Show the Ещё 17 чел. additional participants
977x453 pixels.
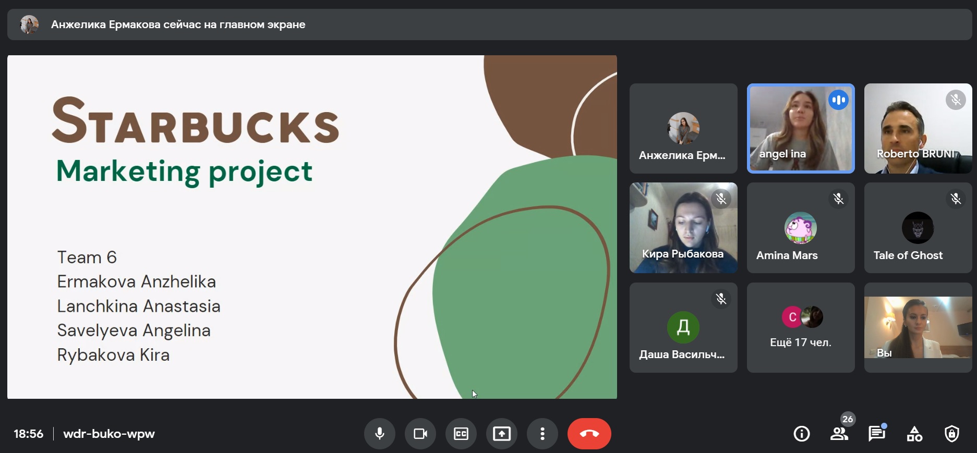pos(801,327)
